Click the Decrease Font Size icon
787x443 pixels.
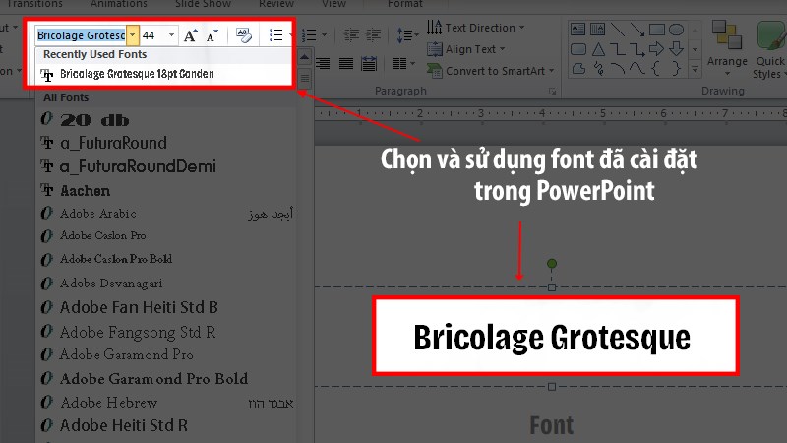tap(212, 35)
